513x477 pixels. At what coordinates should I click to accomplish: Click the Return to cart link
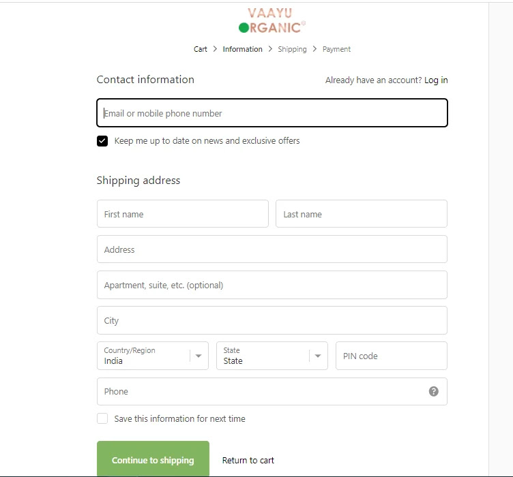[x=248, y=461]
